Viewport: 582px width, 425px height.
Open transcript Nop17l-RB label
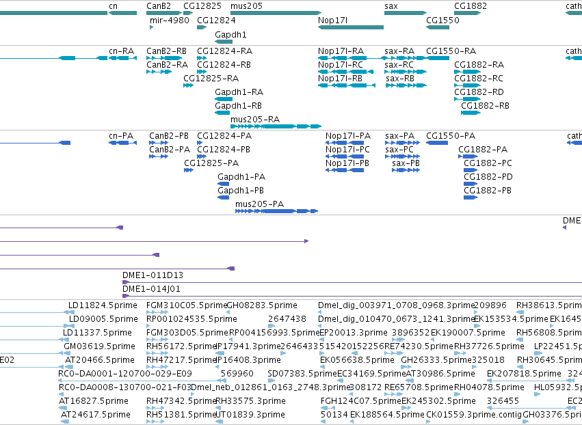(x=340, y=79)
